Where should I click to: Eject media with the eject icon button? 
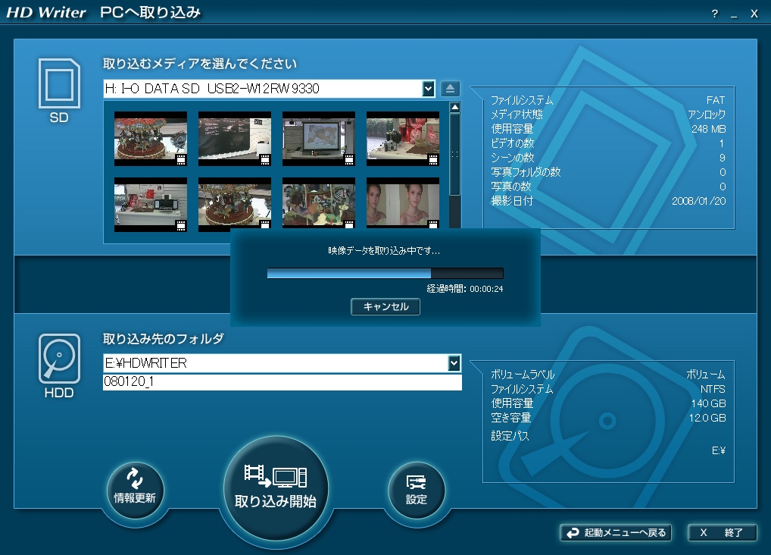(450, 89)
